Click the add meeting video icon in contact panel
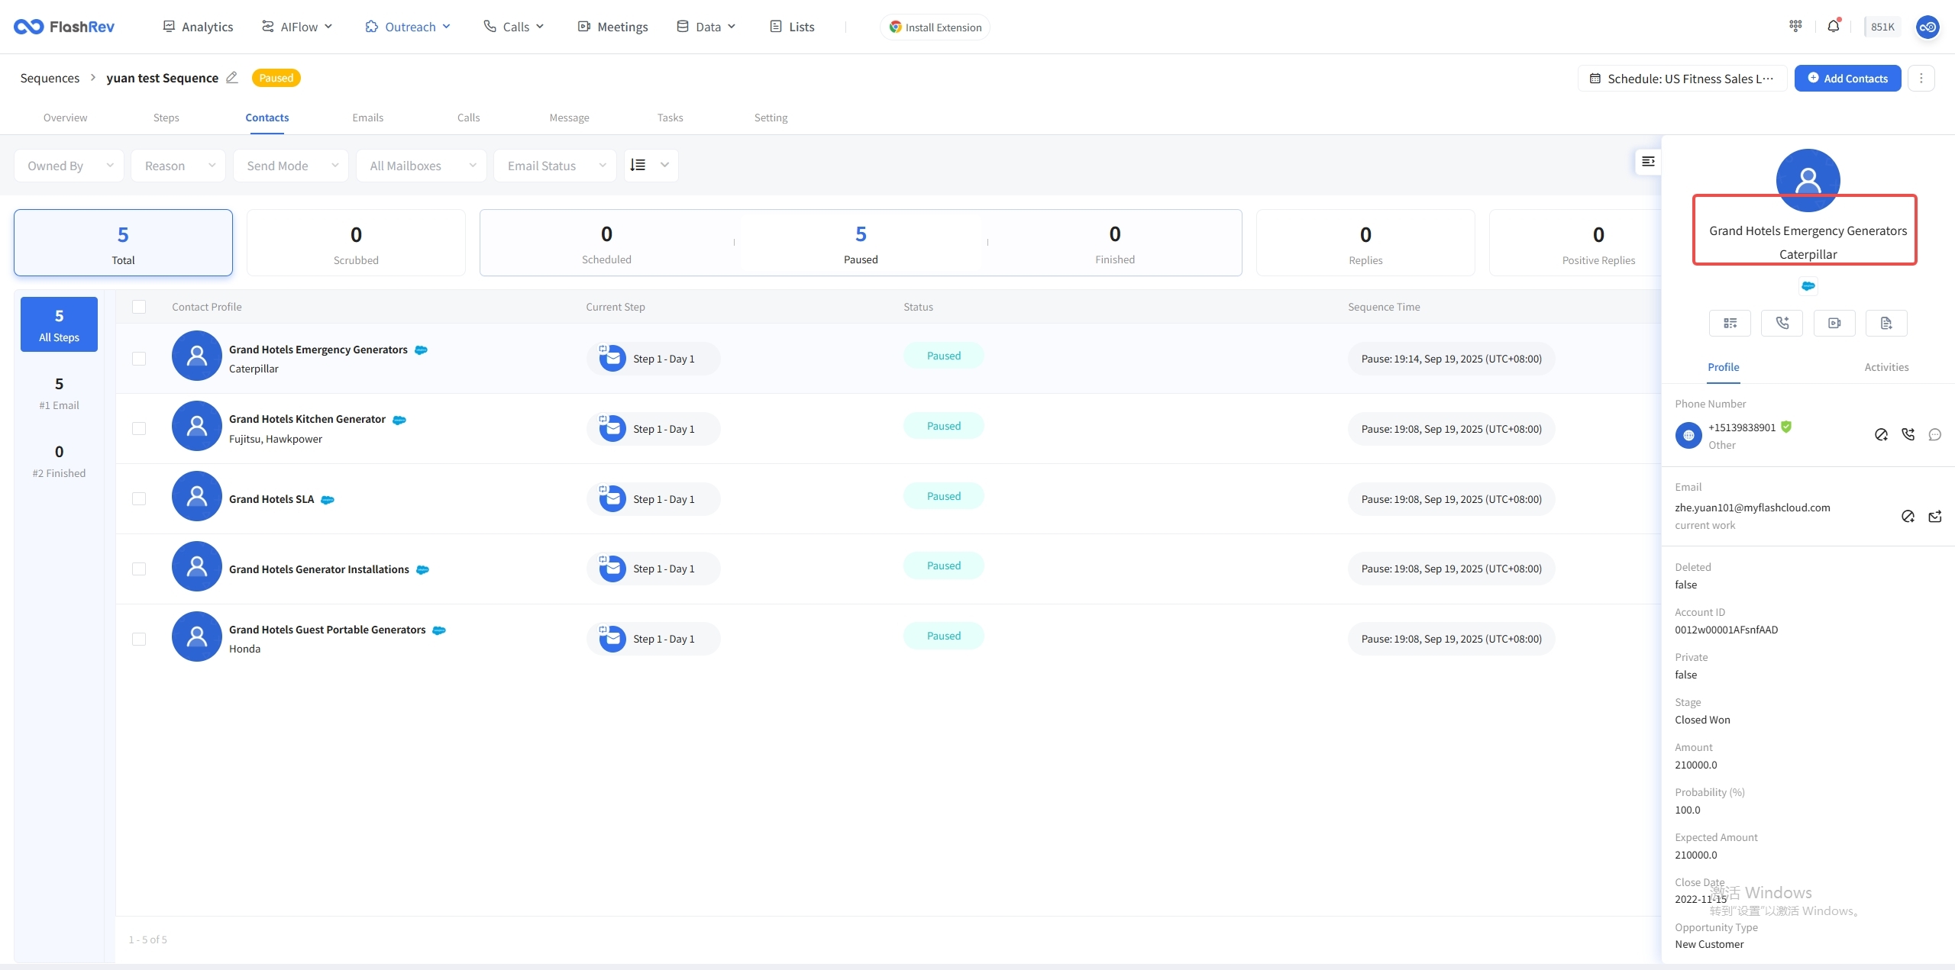This screenshot has height=970, width=1955. pos(1834,323)
